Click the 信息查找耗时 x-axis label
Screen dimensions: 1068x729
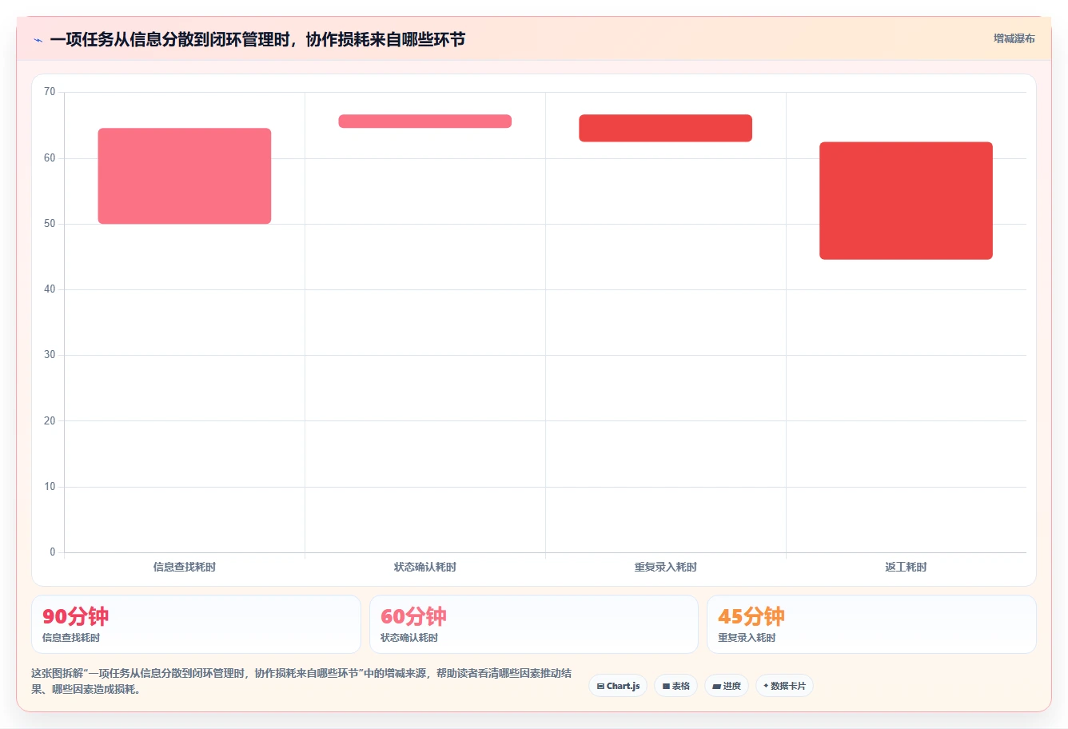point(185,567)
